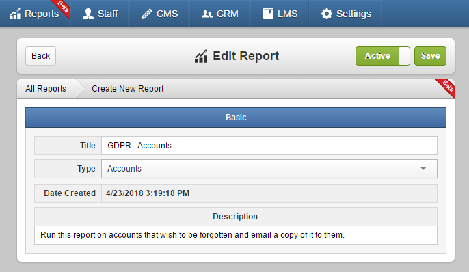The width and height of the screenshot is (469, 272).
Task: Click the Staff person icon
Action: pyautogui.click(x=88, y=14)
